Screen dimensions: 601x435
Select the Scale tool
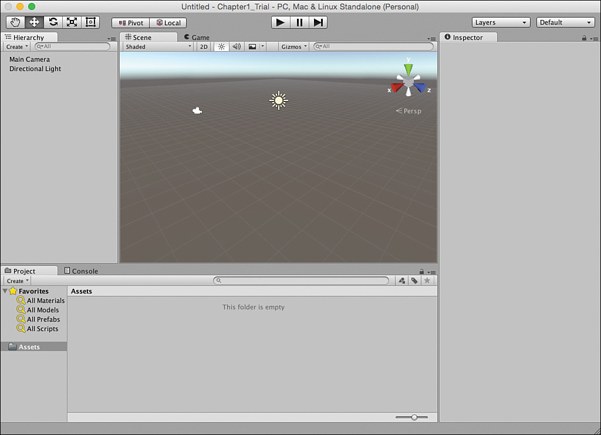72,22
